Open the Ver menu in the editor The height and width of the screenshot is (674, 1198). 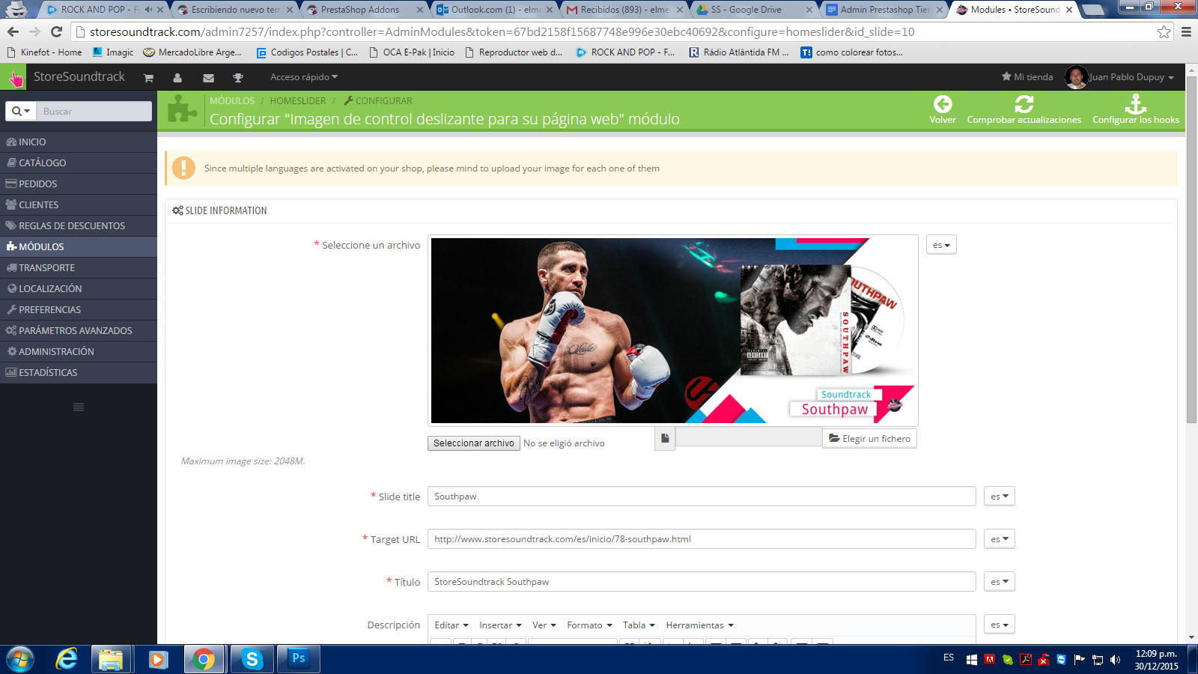[544, 625]
